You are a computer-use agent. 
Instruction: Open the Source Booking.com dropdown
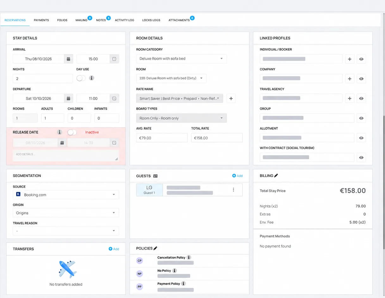[66, 195]
